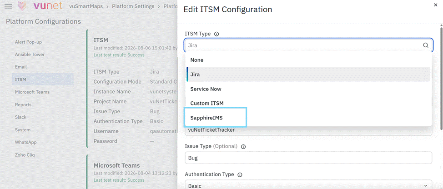
Task: Open Ansible Tower configuration
Action: [30, 55]
